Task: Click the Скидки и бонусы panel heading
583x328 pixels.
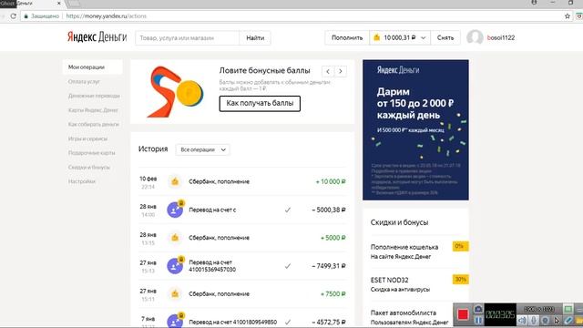Action: pos(399,222)
